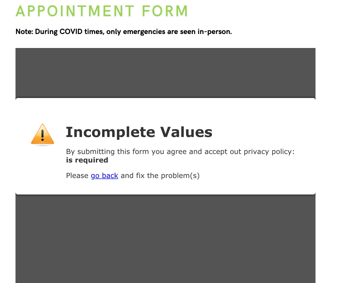Click the shadow beneath the warning triangle
Viewport: 350px width, 283px height.
tap(42, 145)
